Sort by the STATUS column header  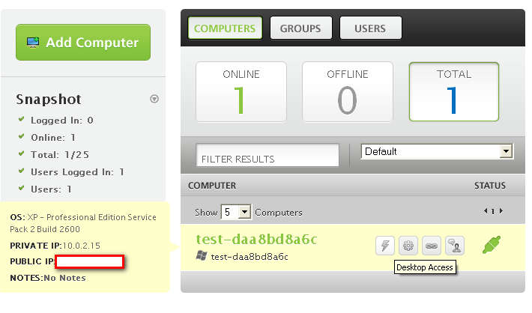click(490, 186)
